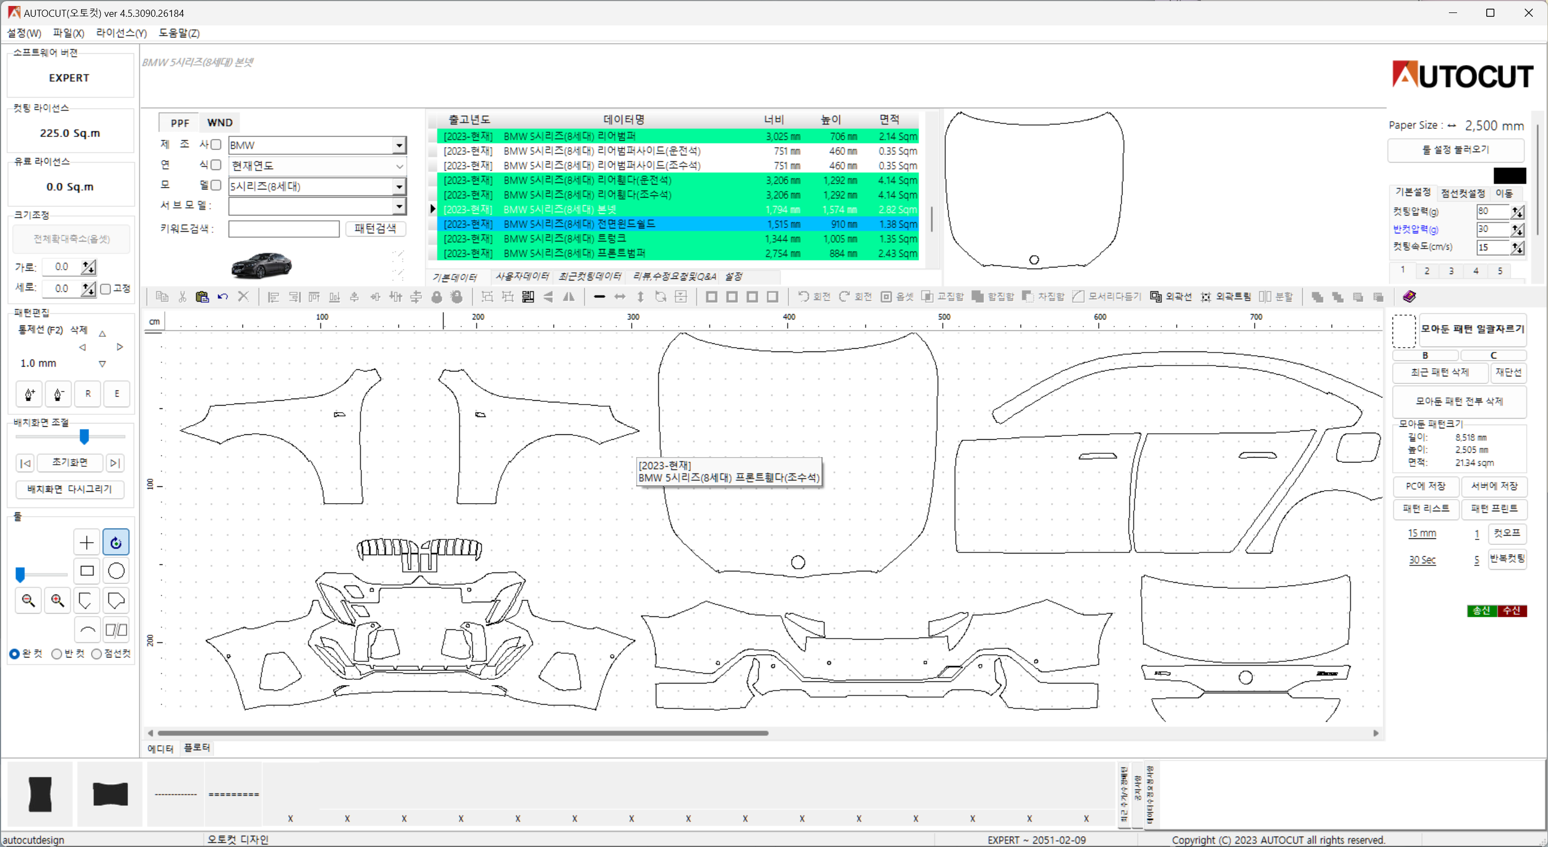Select the arc curve tool
The width and height of the screenshot is (1548, 847).
coord(87,629)
